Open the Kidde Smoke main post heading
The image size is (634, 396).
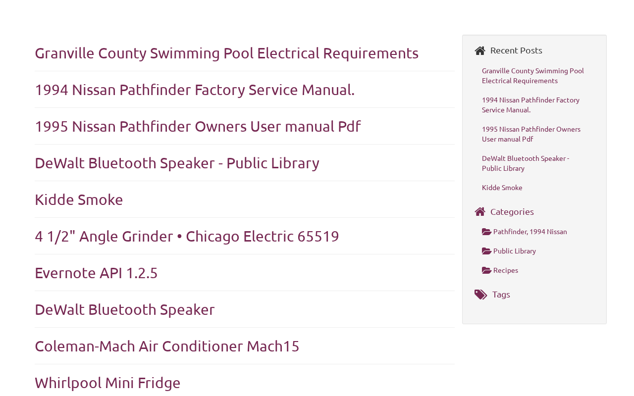[x=79, y=199]
